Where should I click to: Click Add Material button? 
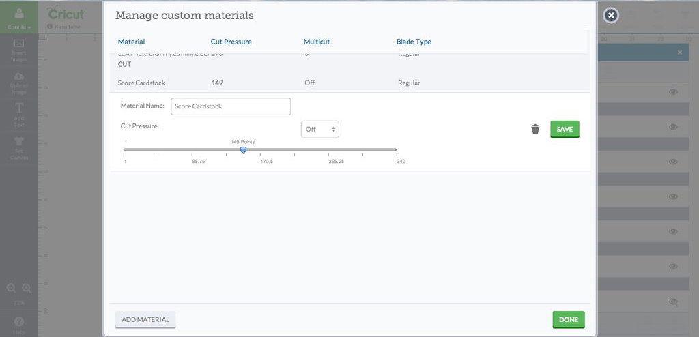coord(145,320)
